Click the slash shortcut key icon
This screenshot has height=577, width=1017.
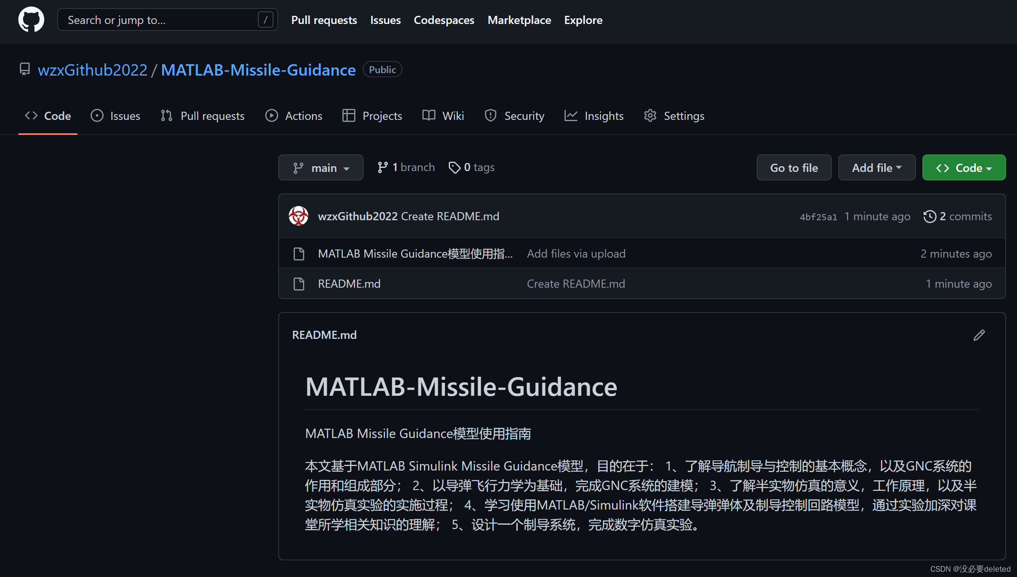(265, 20)
